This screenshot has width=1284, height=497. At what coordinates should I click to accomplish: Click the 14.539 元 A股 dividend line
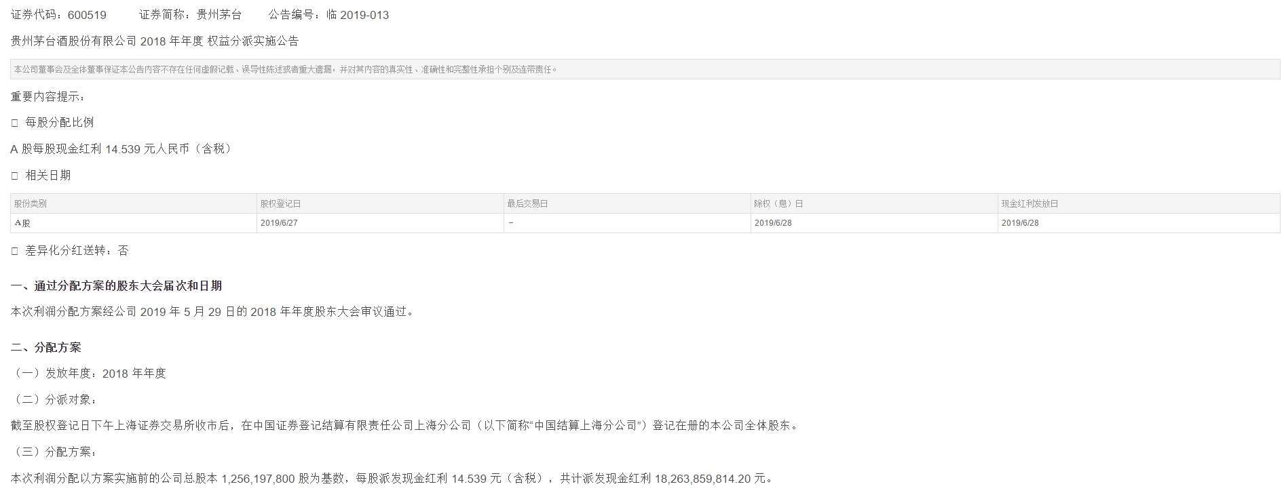pyautogui.click(x=122, y=149)
